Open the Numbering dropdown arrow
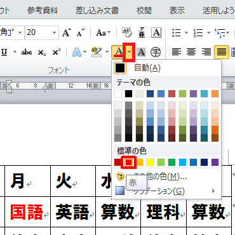Image resolution: width=235 pixels, height=235 pixels. pyautogui.click(x=208, y=32)
